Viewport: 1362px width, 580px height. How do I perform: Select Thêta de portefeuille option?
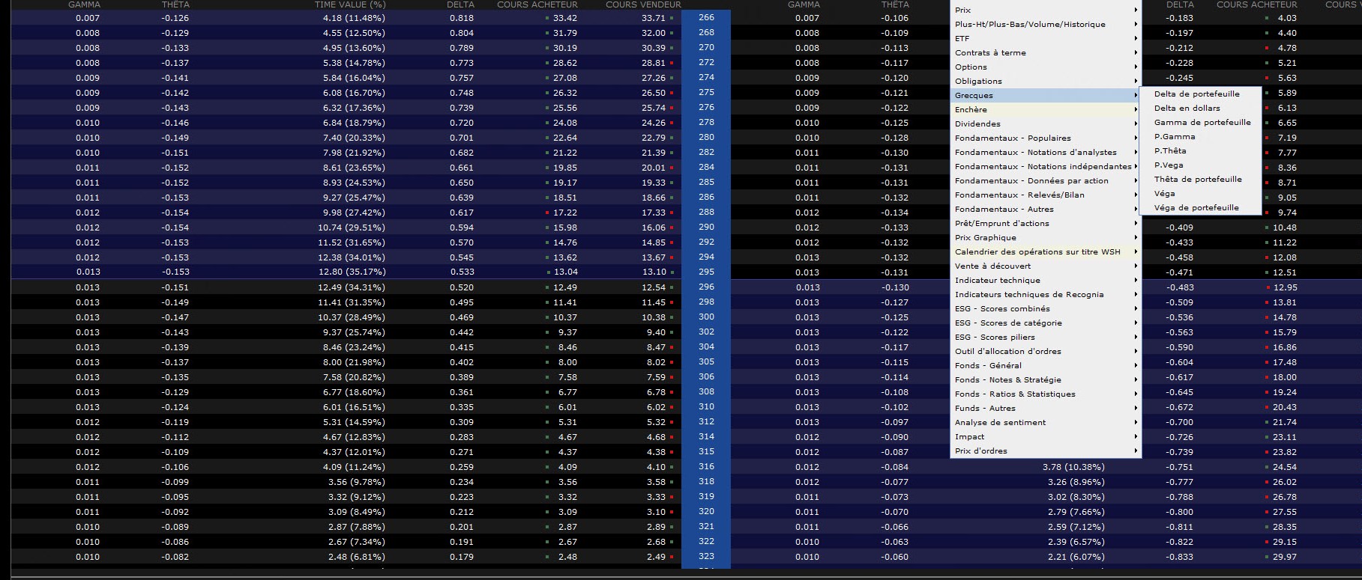coord(1198,179)
